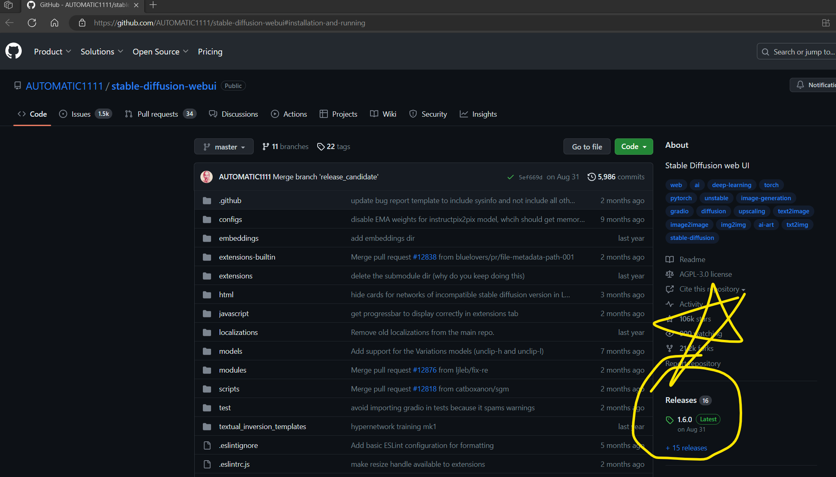Switch to the Issues tab

(81, 114)
